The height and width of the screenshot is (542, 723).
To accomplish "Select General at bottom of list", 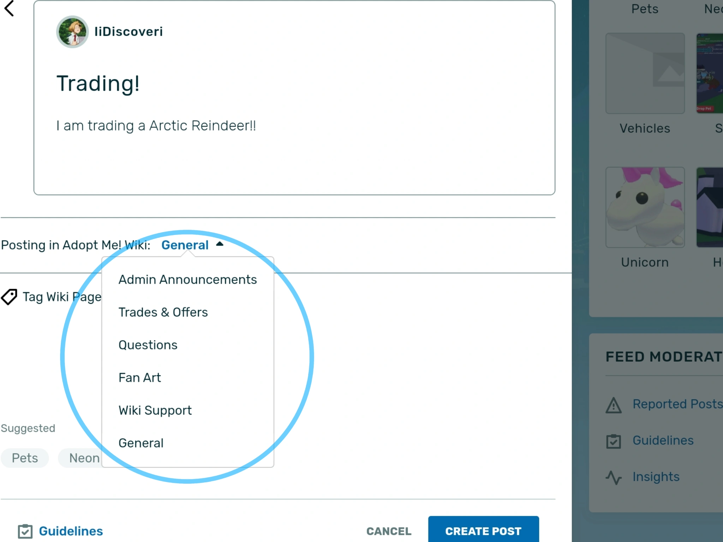I will (141, 443).
